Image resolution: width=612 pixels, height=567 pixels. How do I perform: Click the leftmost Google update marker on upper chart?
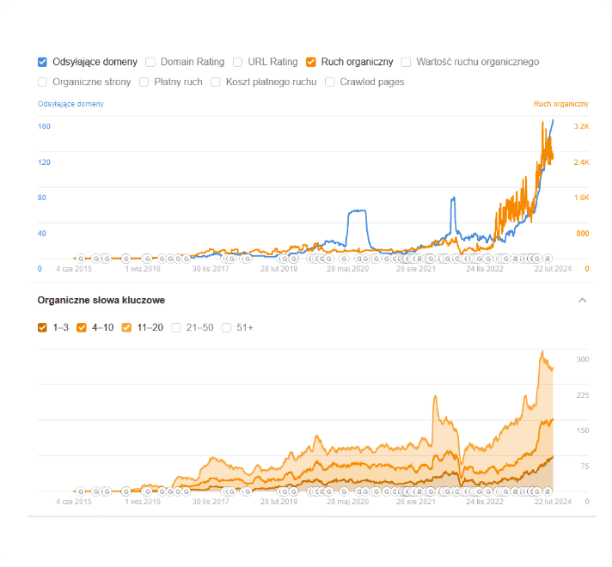(81, 258)
